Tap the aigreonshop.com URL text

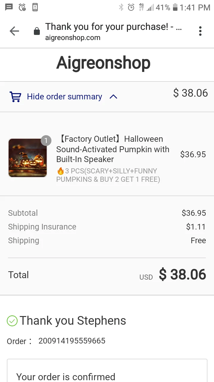click(x=73, y=38)
